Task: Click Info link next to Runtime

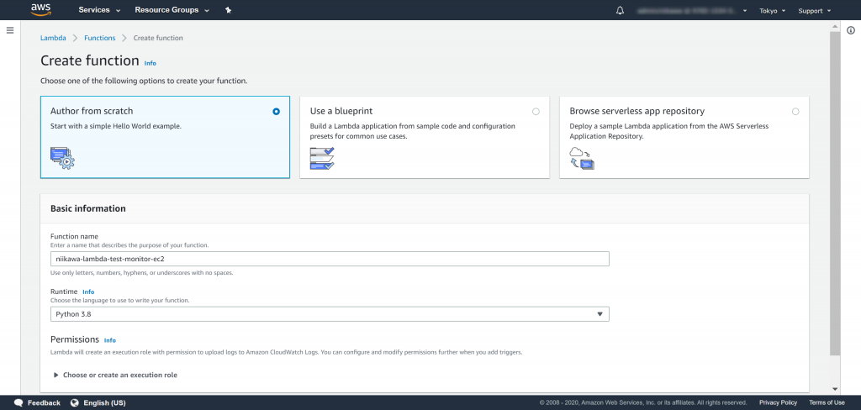Action: pos(88,292)
